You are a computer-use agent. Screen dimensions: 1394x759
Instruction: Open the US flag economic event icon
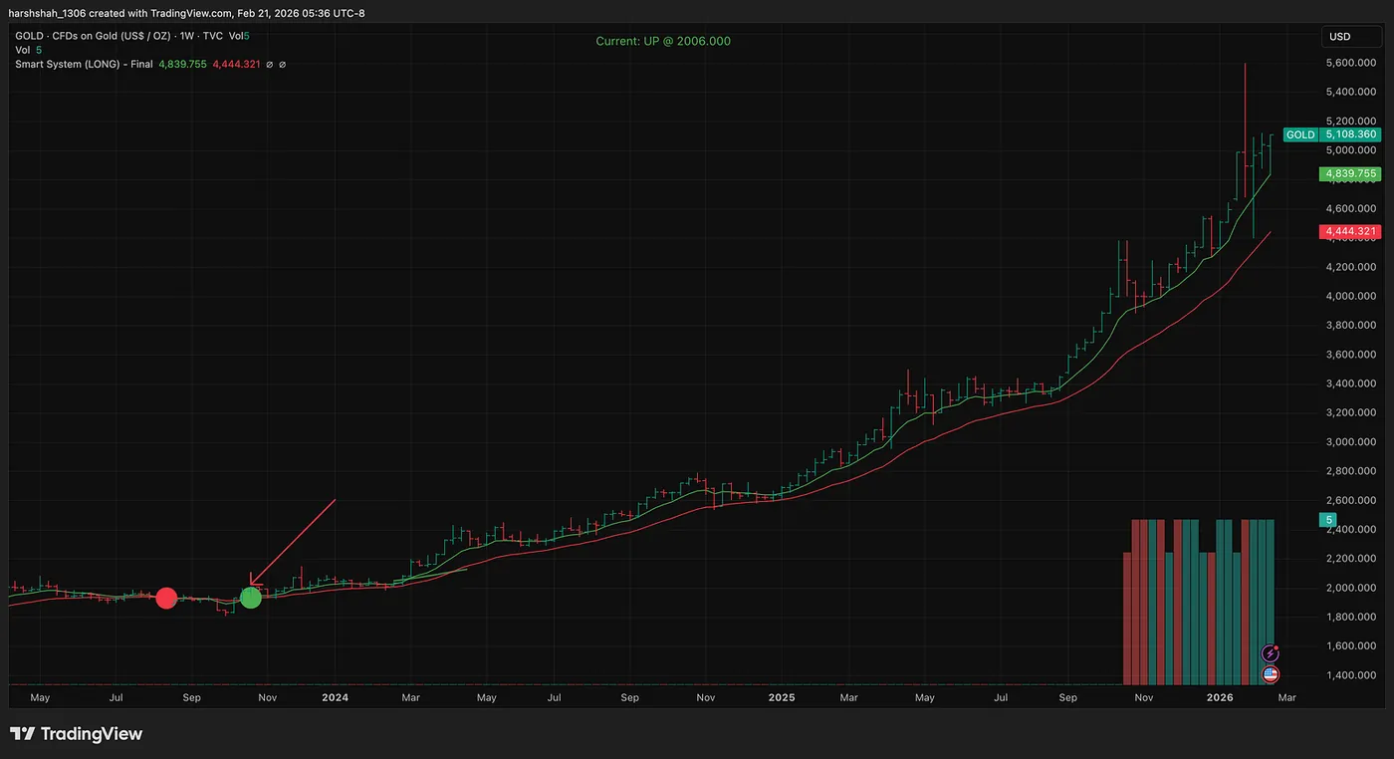1271,674
